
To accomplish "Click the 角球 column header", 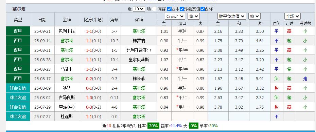I will [114, 19].
